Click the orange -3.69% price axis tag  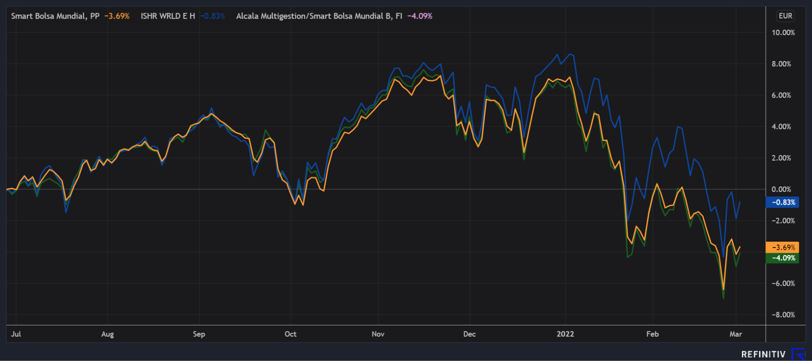(x=782, y=247)
